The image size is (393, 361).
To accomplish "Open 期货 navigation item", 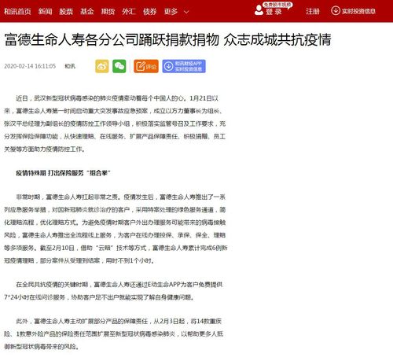I will click(x=108, y=11).
